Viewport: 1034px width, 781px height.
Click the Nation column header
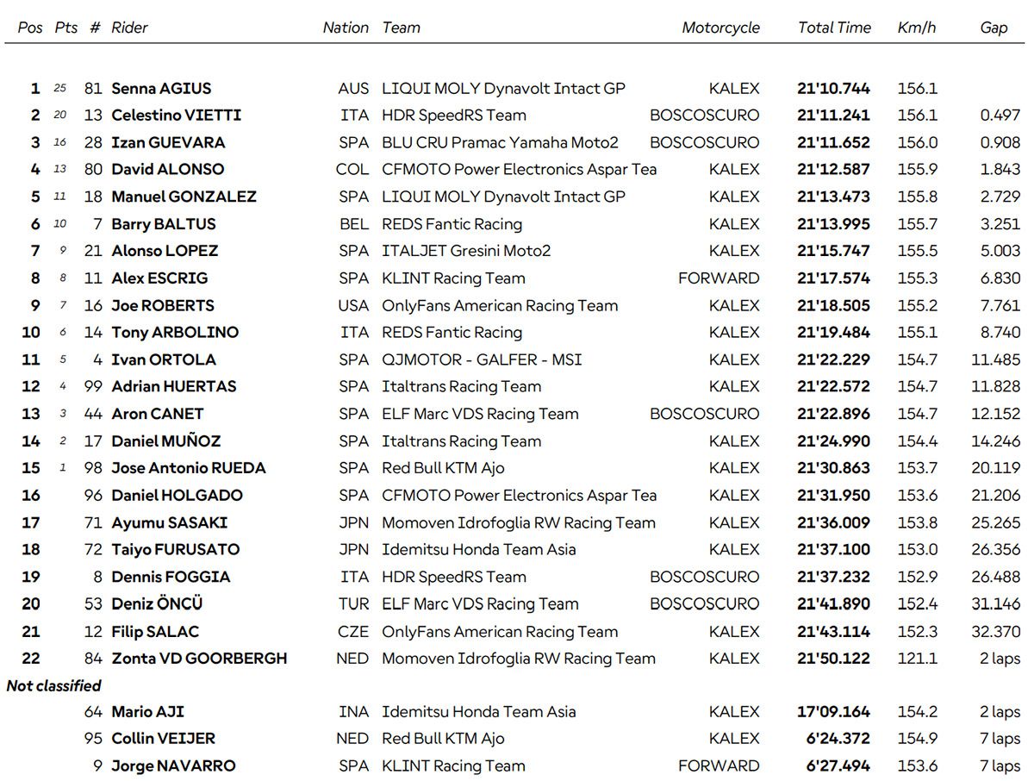(346, 28)
